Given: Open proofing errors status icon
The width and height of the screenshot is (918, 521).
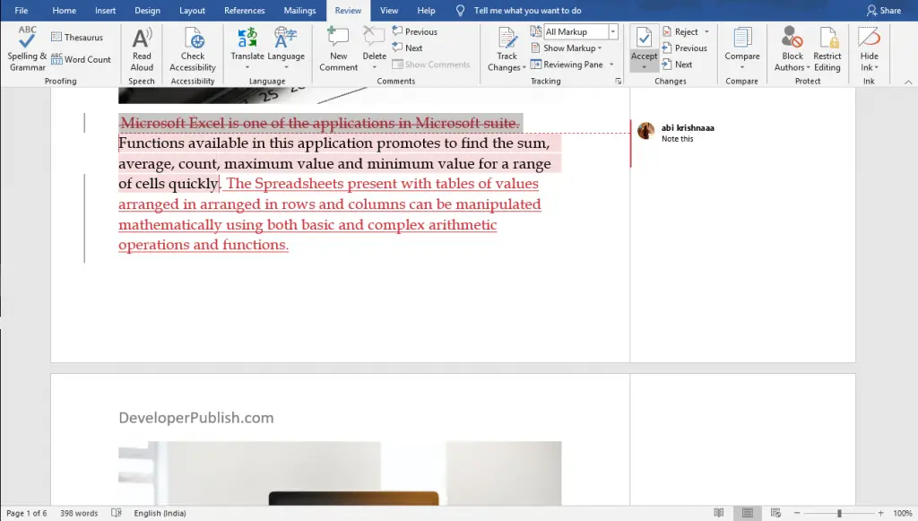Looking at the screenshot, I should pyautogui.click(x=117, y=513).
